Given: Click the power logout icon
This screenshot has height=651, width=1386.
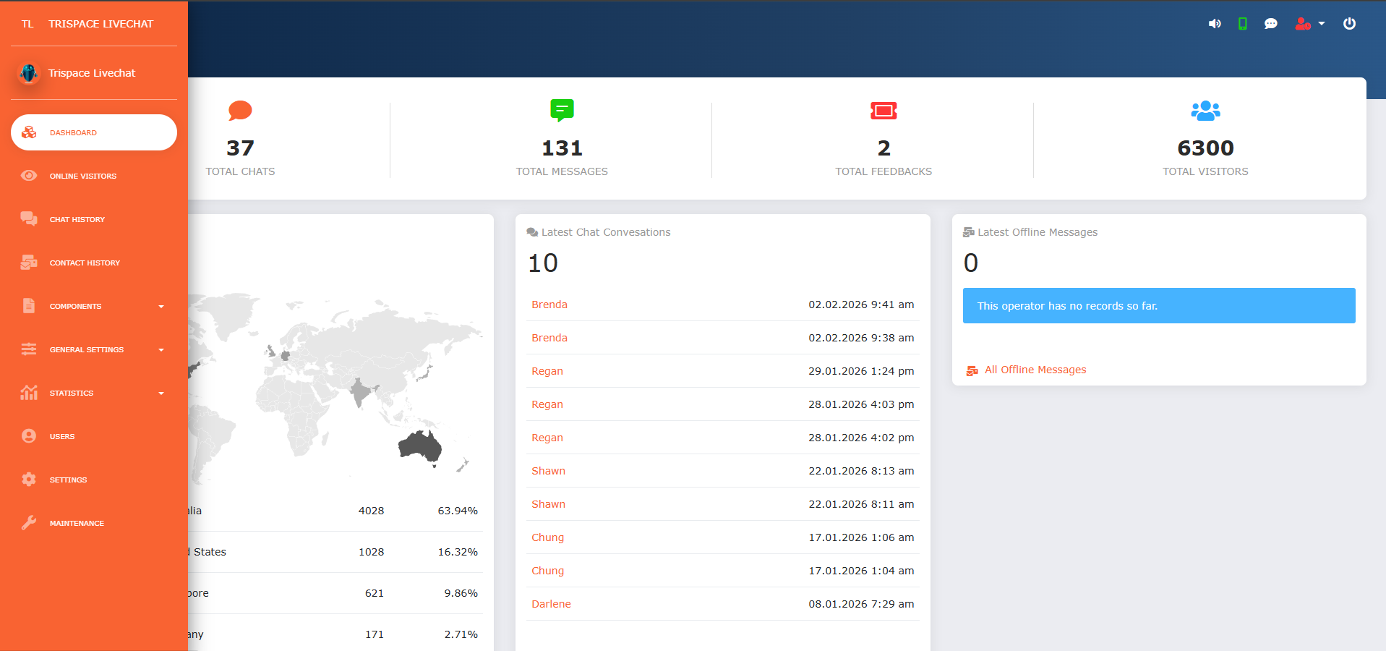Looking at the screenshot, I should click(x=1349, y=23).
